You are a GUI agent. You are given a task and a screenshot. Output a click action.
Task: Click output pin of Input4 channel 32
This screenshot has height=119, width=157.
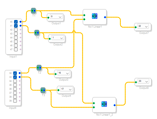(20, 73)
